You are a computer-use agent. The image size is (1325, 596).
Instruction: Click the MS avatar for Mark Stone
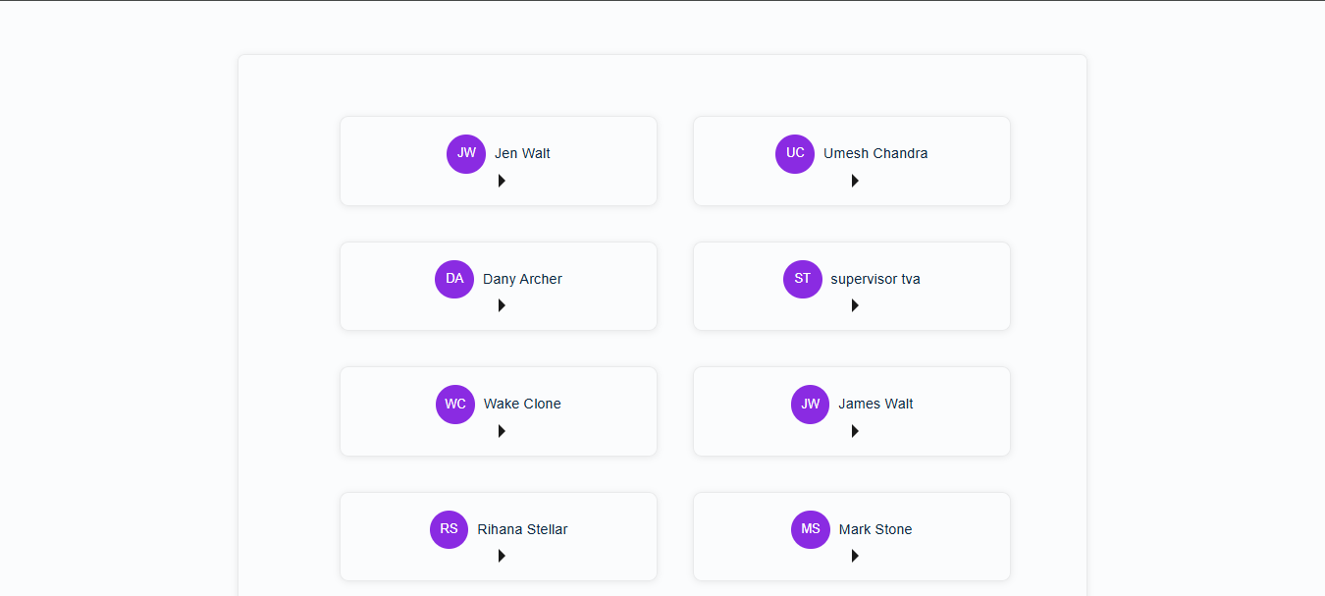tap(811, 529)
